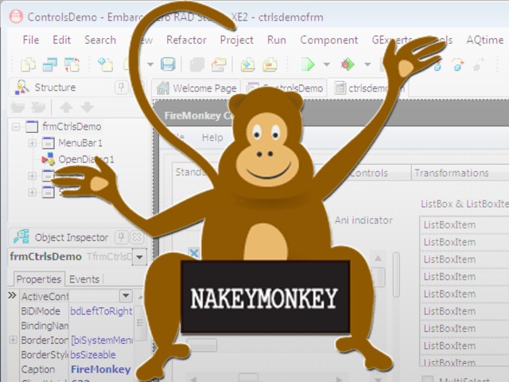Close the Object Inspector panel

click(137, 237)
